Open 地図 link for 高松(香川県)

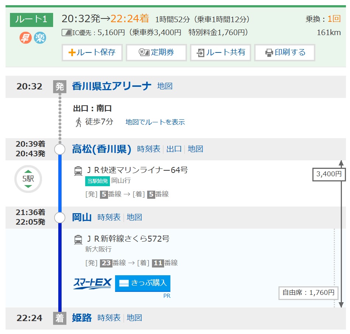point(195,149)
